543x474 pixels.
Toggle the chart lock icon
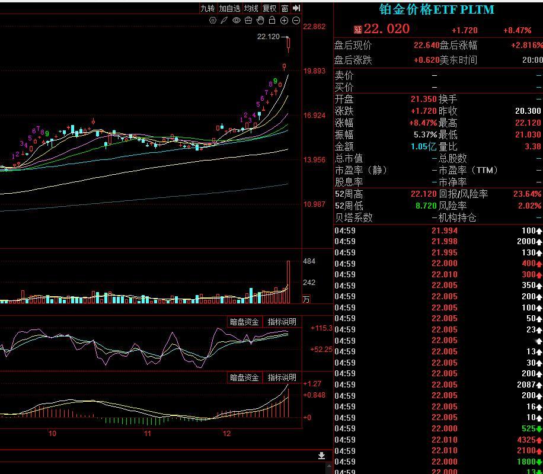272,20
